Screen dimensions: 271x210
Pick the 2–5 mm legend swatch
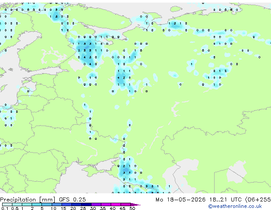[37, 204]
